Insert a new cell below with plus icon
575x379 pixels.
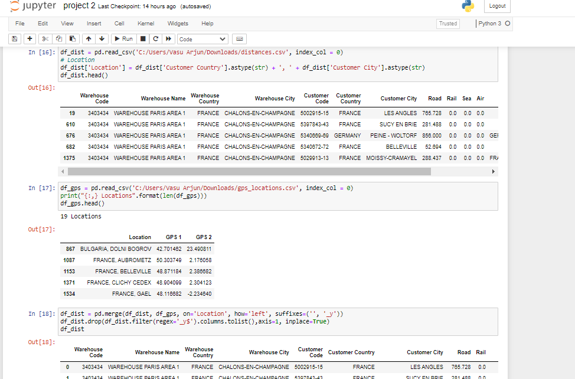coord(30,39)
